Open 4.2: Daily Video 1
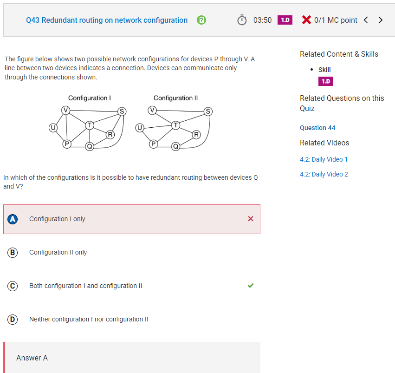This screenshot has height=373, width=395. click(324, 159)
